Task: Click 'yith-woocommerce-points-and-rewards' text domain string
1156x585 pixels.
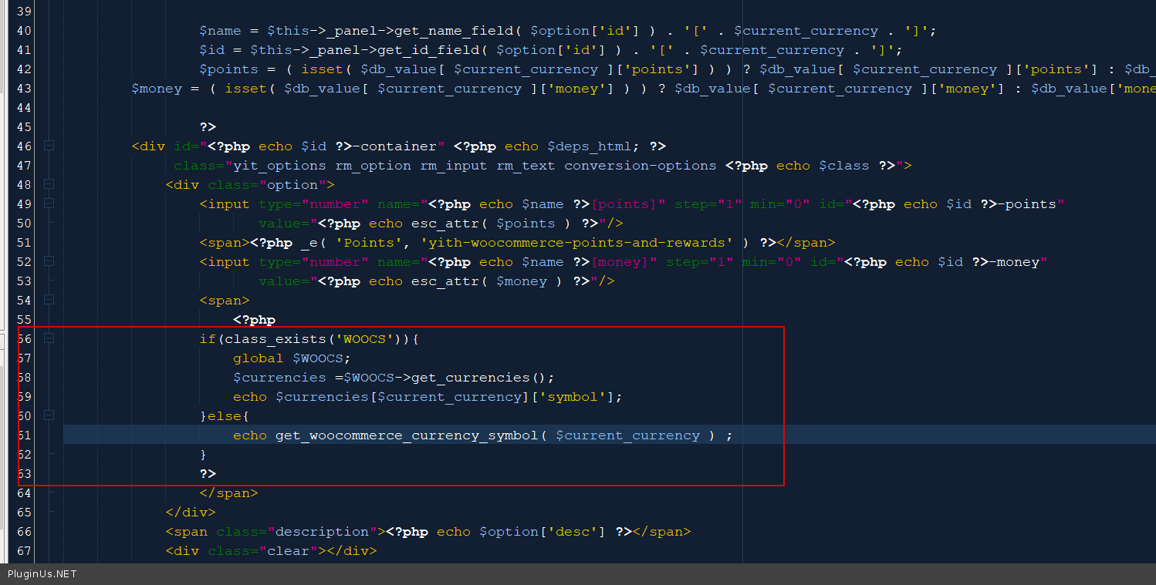Action: point(577,243)
